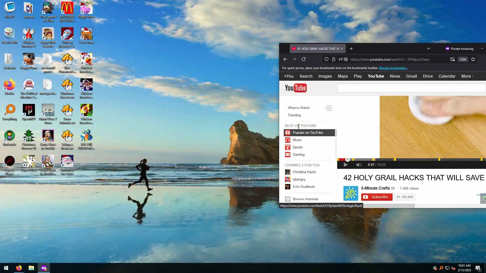Bookmark page with star icon
Viewport: 486px width, 273px height.
(x=473, y=59)
